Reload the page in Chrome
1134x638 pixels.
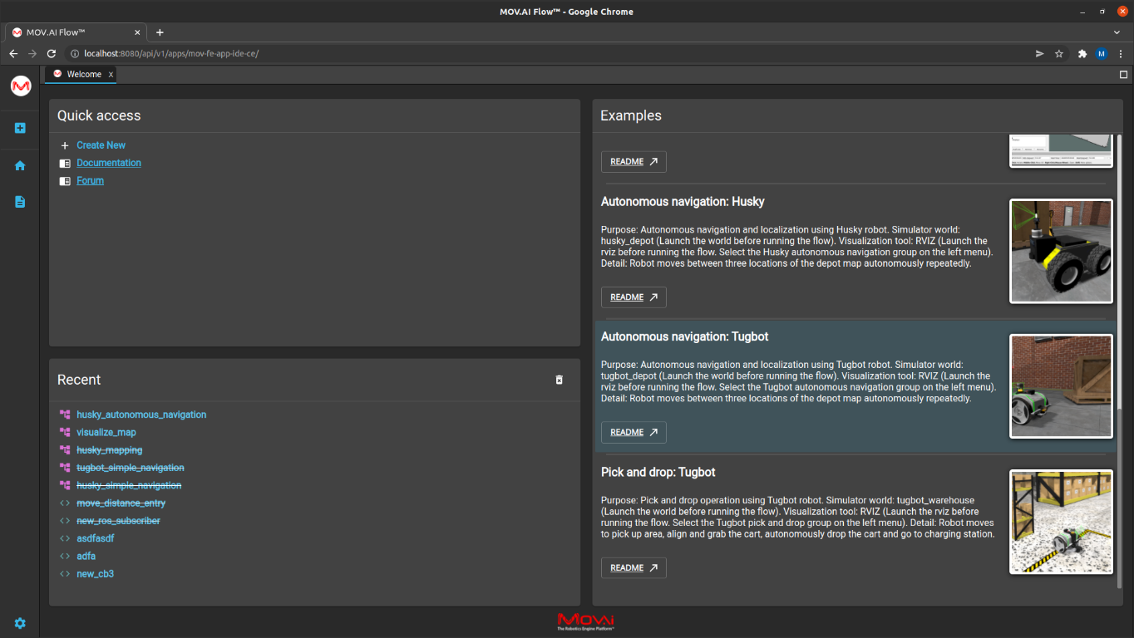(52, 53)
